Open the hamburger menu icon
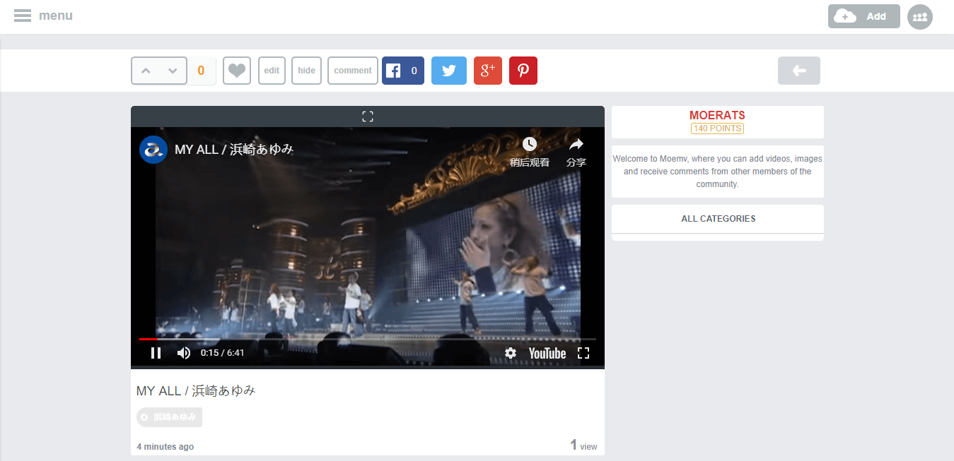This screenshot has width=954, height=461. click(x=23, y=16)
